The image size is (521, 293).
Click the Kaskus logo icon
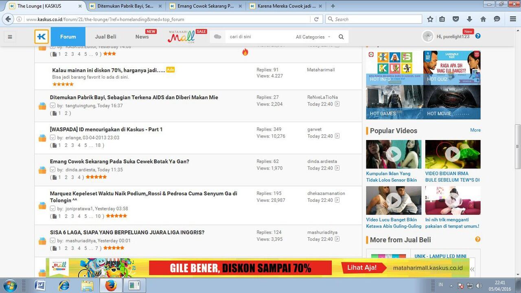42,37
